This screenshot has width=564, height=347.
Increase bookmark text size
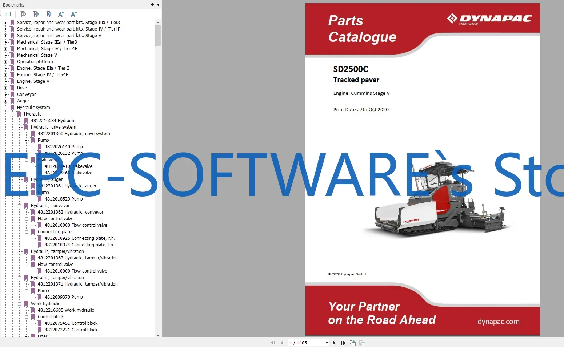[x=61, y=14]
